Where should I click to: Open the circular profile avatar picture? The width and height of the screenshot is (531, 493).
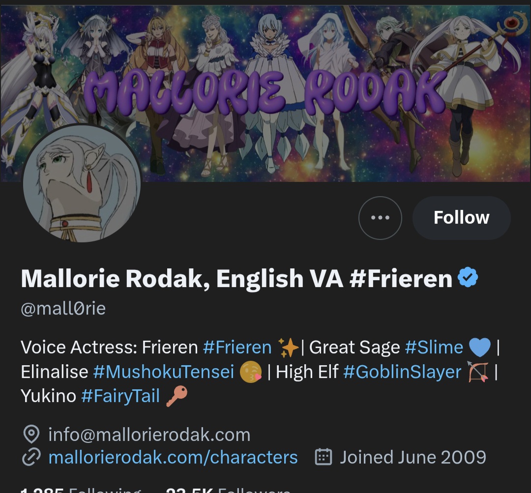(x=82, y=183)
